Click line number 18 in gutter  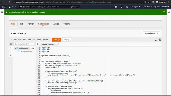39,81
